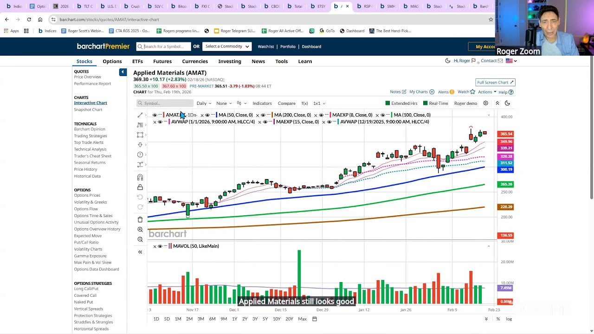Hide the MA (50, Close, 0) study
The width and height of the screenshot is (594, 334).
pos(207,115)
